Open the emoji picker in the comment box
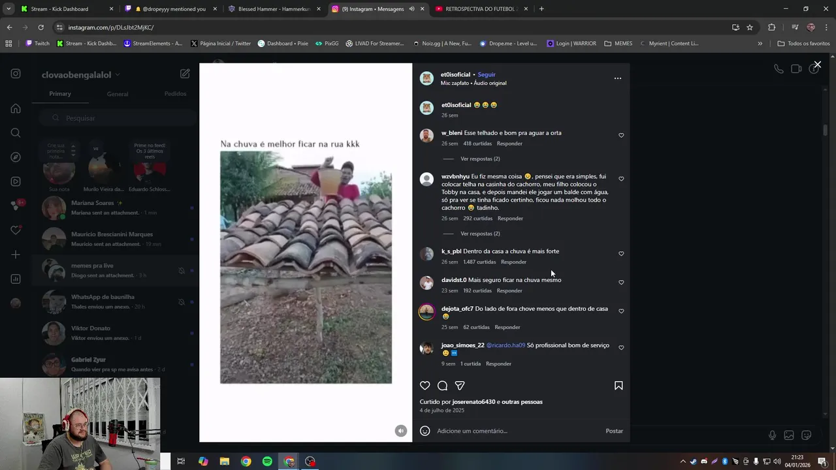 (x=425, y=431)
